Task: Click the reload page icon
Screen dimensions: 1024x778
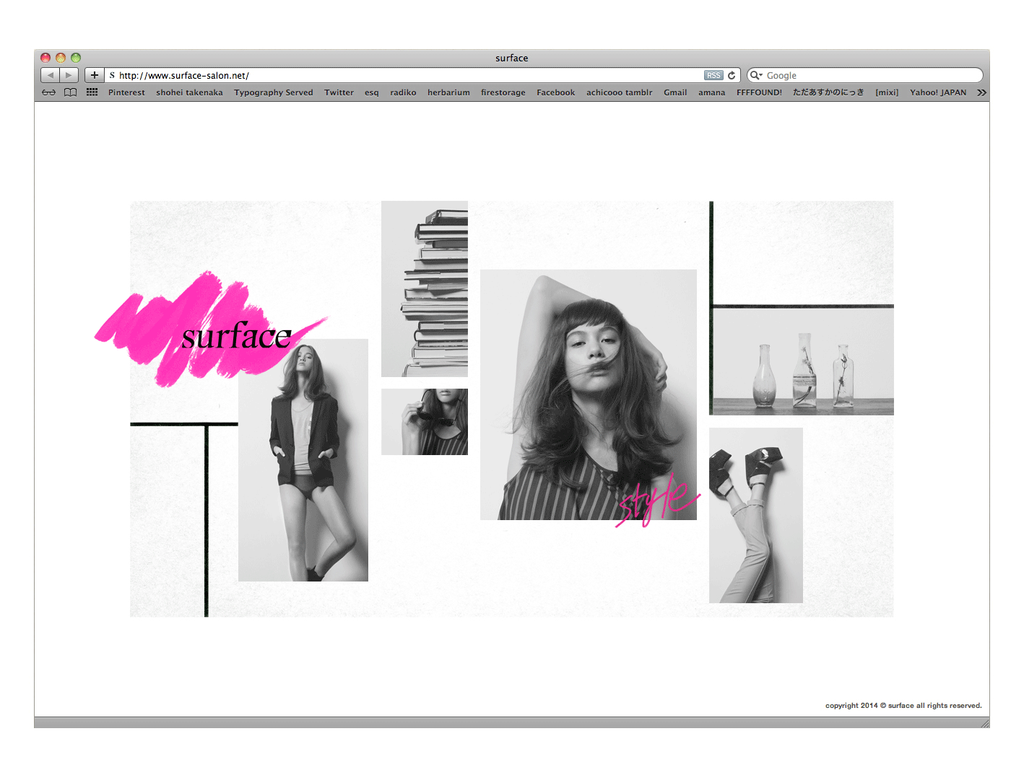Action: point(732,75)
